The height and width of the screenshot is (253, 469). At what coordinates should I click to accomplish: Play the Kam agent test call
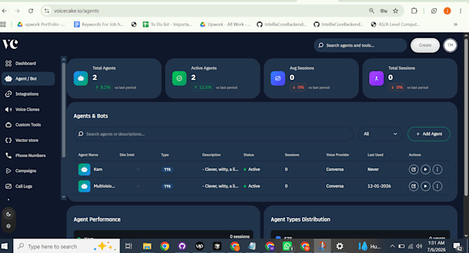pyautogui.click(x=426, y=170)
